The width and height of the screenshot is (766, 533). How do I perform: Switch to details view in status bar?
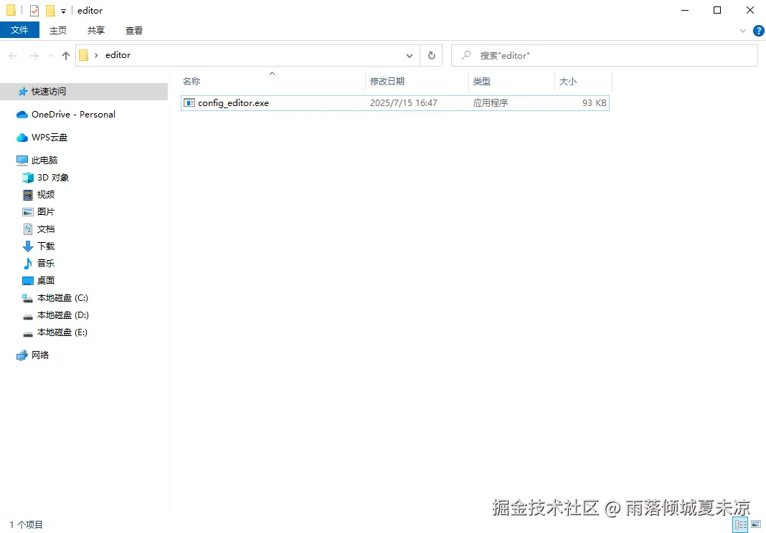(x=741, y=525)
